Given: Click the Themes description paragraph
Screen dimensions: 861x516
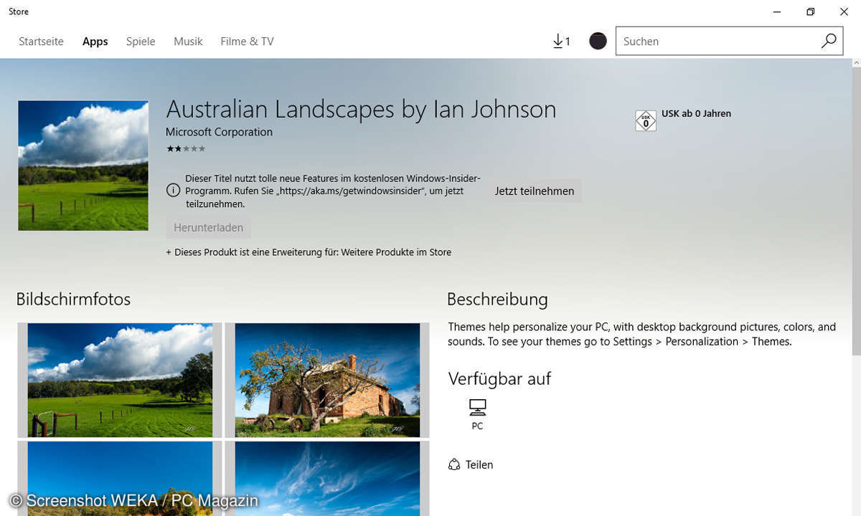Looking at the screenshot, I should click(x=642, y=334).
